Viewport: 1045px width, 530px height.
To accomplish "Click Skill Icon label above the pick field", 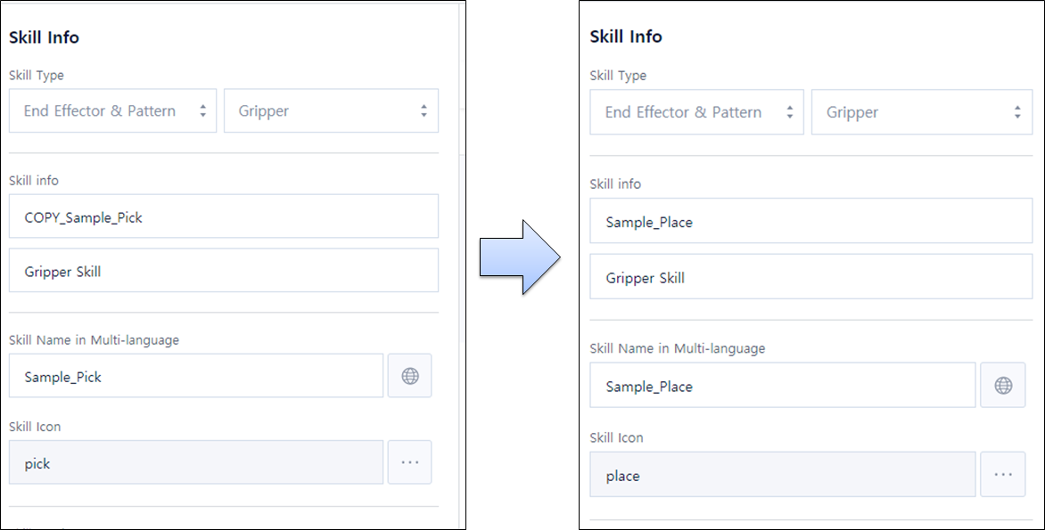I will point(35,427).
